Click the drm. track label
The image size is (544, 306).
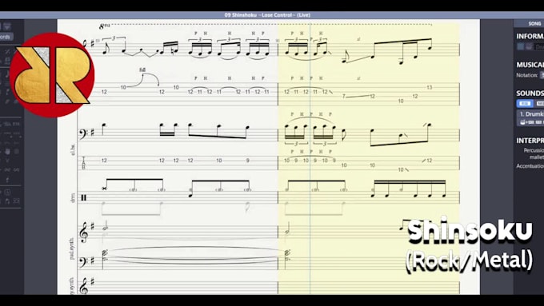(x=72, y=198)
